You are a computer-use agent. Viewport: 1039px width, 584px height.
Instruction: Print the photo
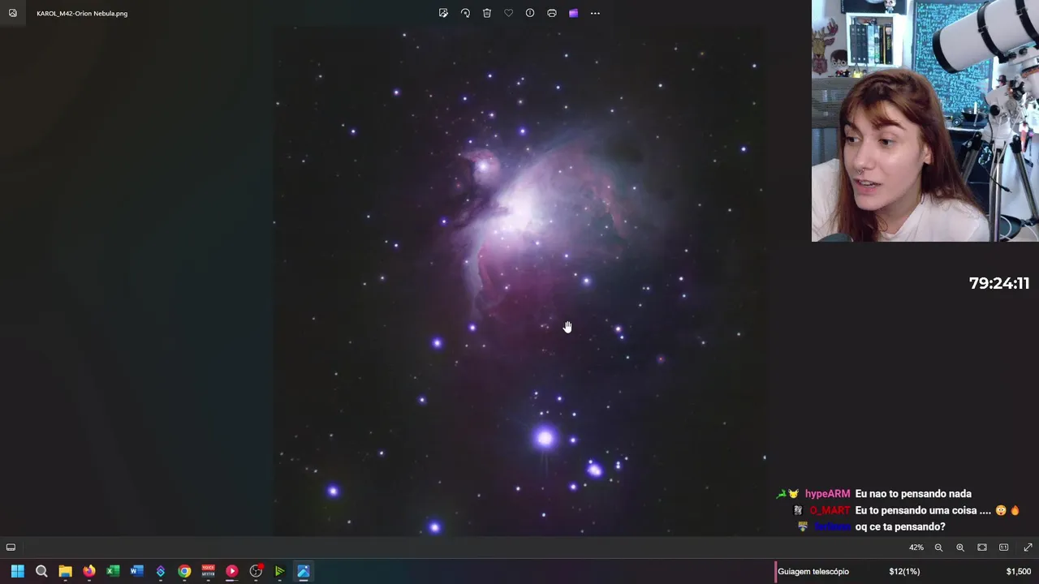[x=552, y=13]
